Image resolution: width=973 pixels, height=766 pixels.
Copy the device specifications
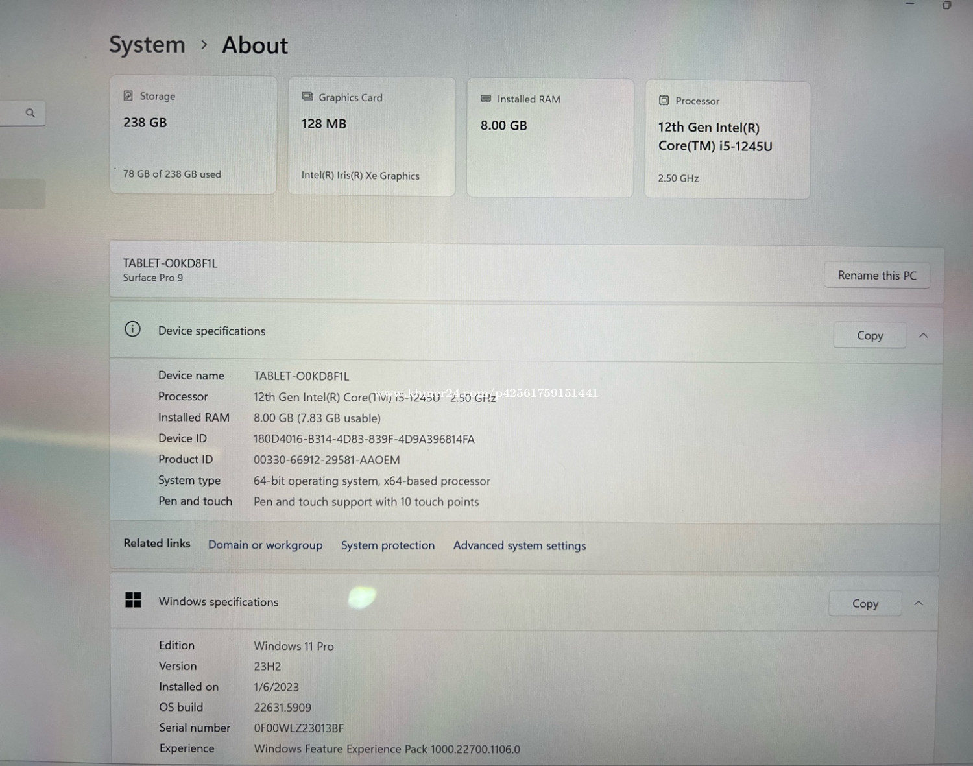[869, 335]
